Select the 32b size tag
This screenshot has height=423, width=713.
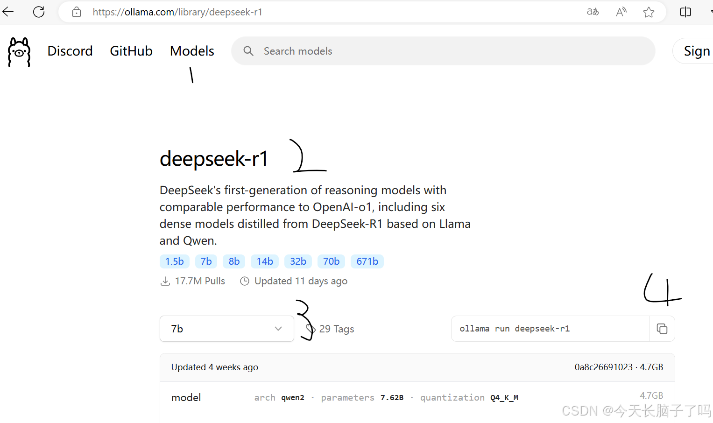pyautogui.click(x=298, y=261)
